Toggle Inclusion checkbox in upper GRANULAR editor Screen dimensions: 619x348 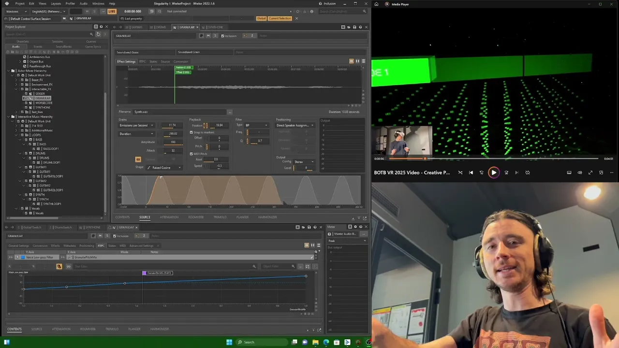(x=222, y=36)
